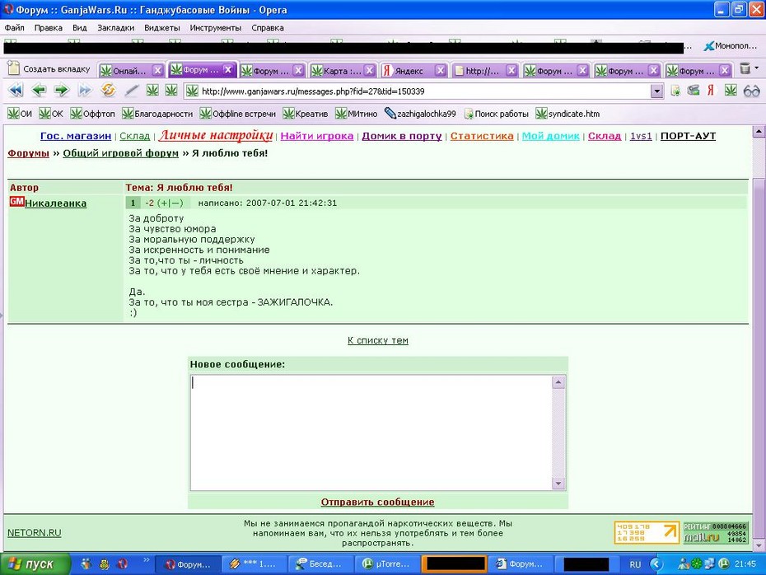Click the pencil/wand icon in the navigation bar

[x=132, y=91]
